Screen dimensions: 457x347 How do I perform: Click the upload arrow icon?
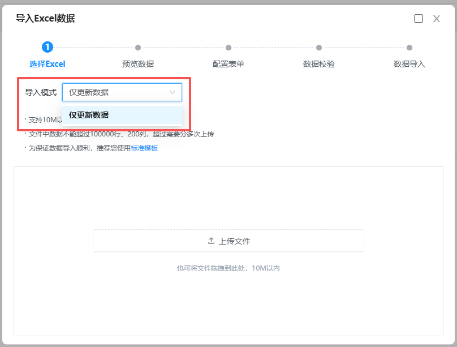point(211,241)
